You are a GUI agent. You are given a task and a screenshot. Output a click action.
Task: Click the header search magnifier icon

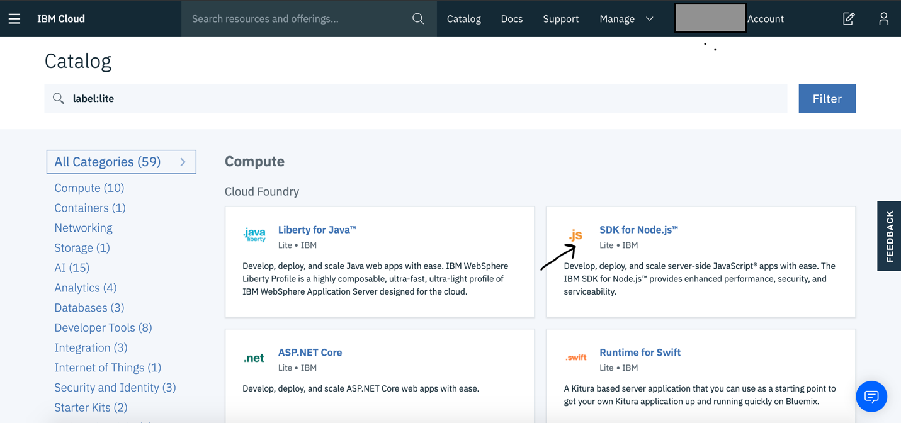pos(418,19)
